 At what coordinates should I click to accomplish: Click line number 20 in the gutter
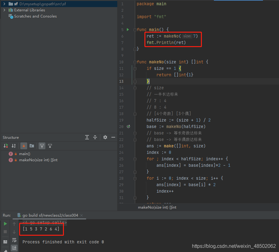pyautogui.click(x=121, y=127)
